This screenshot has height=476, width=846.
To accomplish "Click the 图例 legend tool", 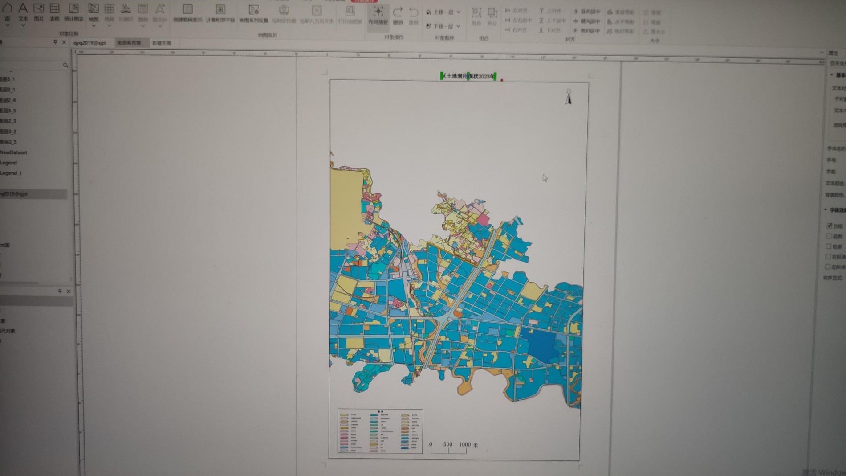I will click(x=143, y=12).
